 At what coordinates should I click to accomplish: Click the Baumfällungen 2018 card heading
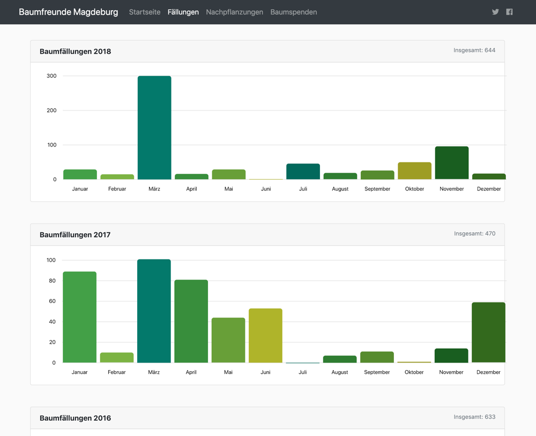(75, 51)
